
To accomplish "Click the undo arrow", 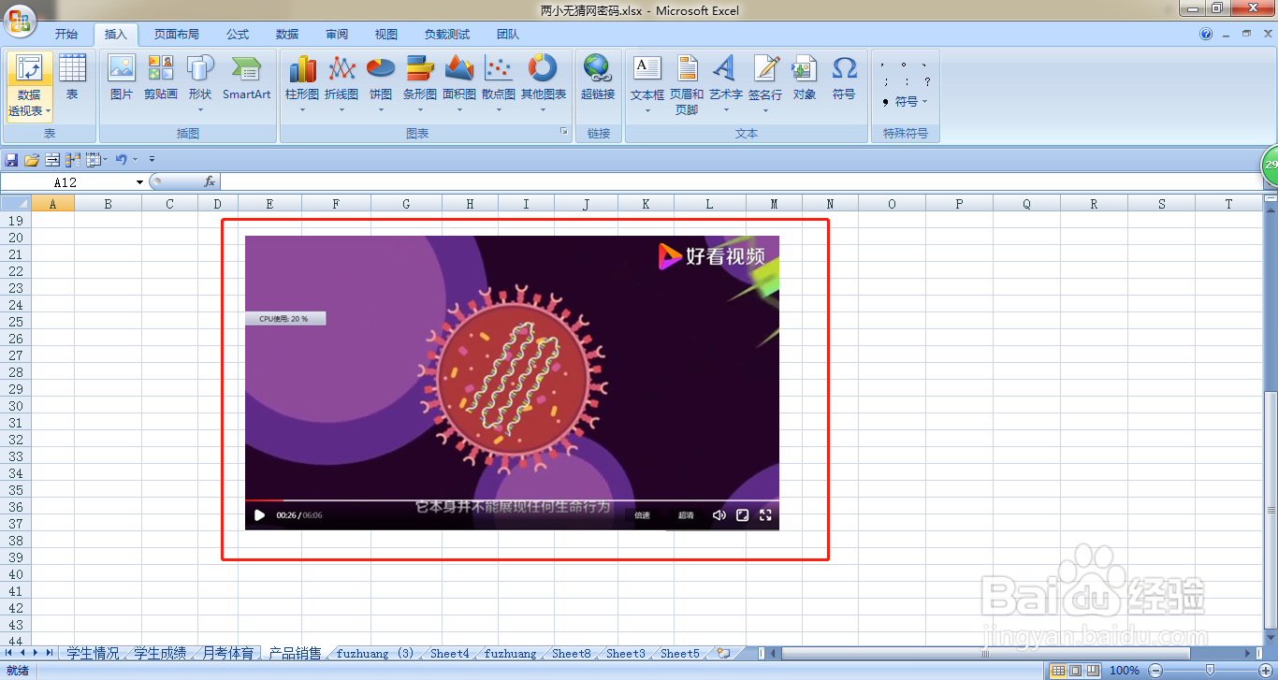I will point(122,160).
